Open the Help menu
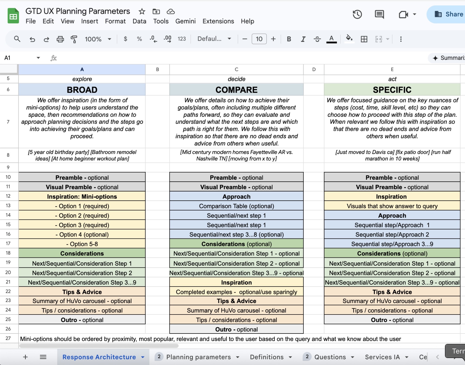Viewport: 465px width, 365px height. coord(247,21)
